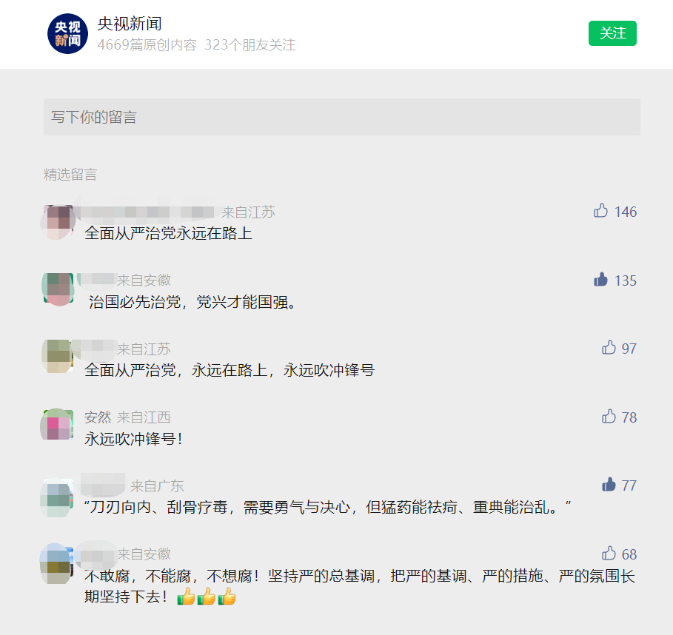The height and width of the screenshot is (635, 673).
Task: Like the comment with 97 likes
Action: 609,348
